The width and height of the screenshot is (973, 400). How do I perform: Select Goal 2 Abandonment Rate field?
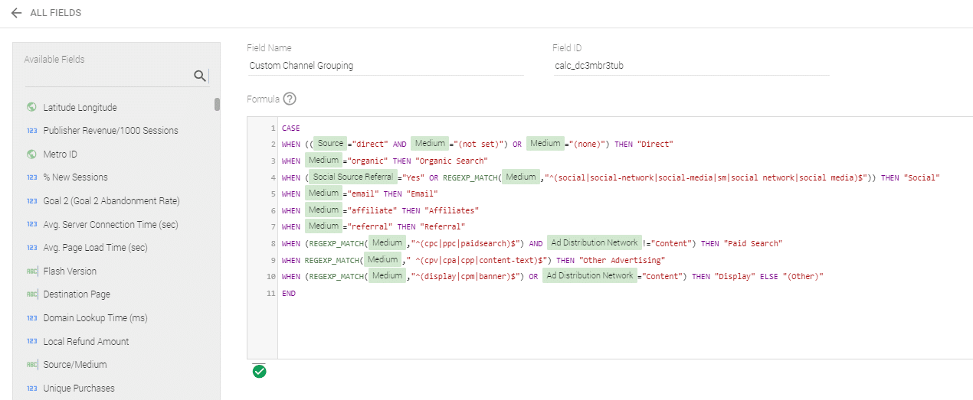pos(111,201)
